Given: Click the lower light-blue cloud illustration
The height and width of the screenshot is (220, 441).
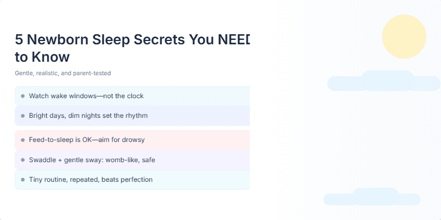Looking at the screenshot, I should 372,196.
